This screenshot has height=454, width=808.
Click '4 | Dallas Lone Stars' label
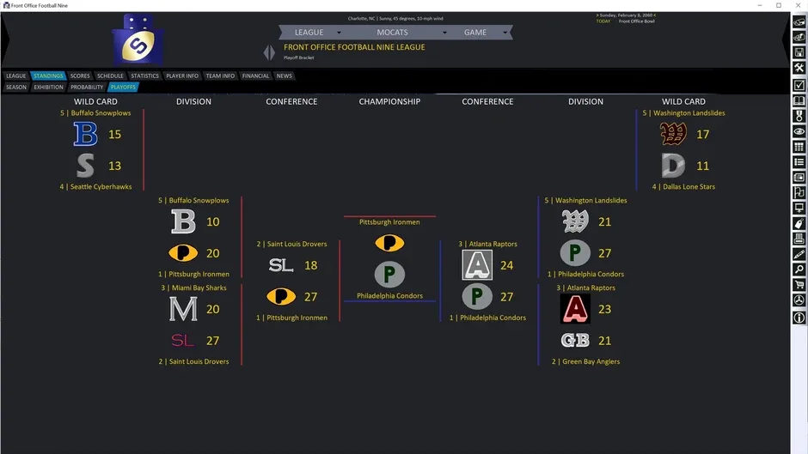pos(683,187)
